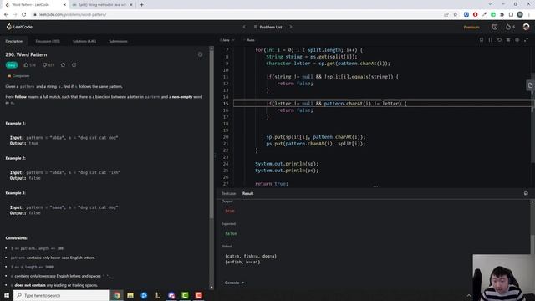Switch to the Description tab
535x301 pixels.
[x=14, y=41]
